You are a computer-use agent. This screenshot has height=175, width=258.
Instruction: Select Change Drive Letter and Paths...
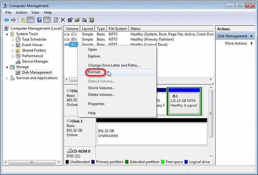click(117, 65)
